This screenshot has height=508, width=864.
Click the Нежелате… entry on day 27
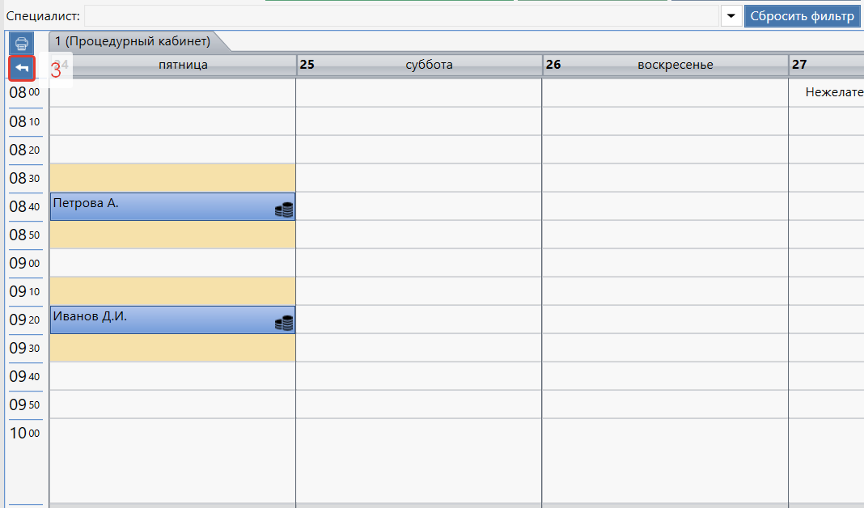[833, 92]
